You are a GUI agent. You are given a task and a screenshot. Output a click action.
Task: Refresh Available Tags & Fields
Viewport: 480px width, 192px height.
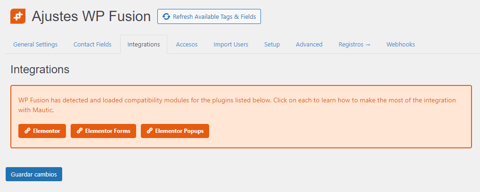[209, 16]
